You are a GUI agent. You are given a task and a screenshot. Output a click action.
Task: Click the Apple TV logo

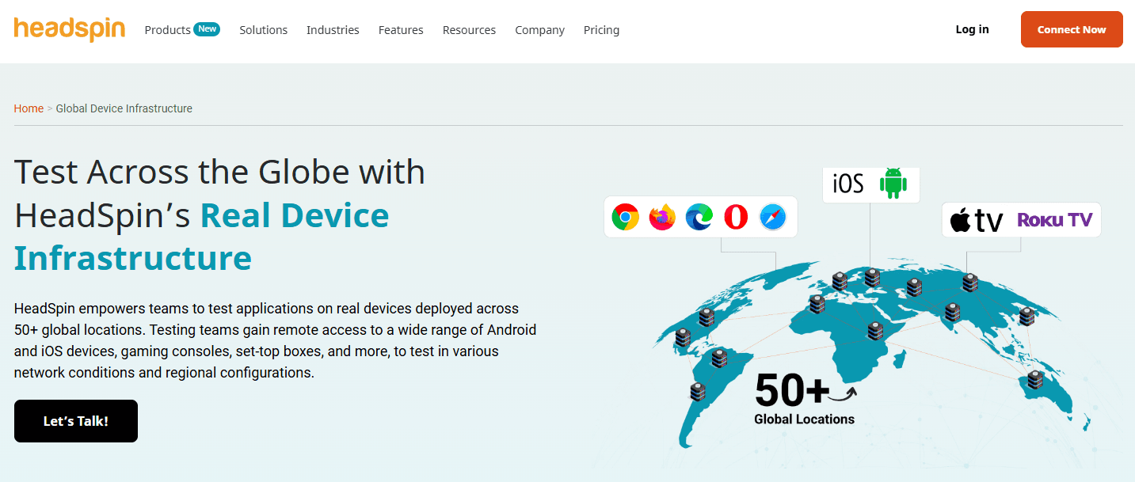pyautogui.click(x=977, y=220)
